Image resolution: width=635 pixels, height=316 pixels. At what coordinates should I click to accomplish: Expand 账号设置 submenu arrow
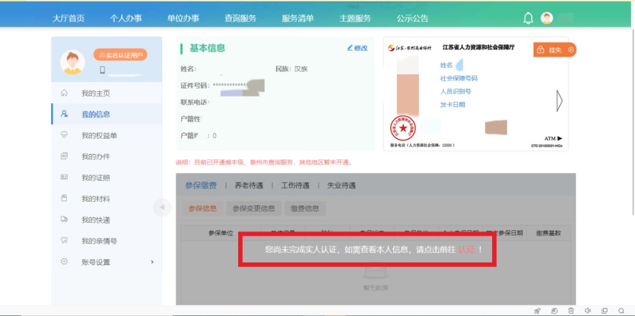pyautogui.click(x=152, y=262)
